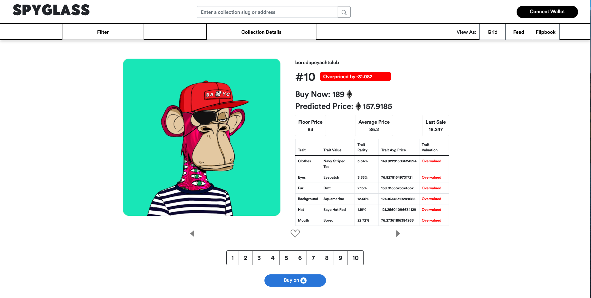Click the Buy on OpenSea button
The image size is (591, 298).
tap(295, 281)
